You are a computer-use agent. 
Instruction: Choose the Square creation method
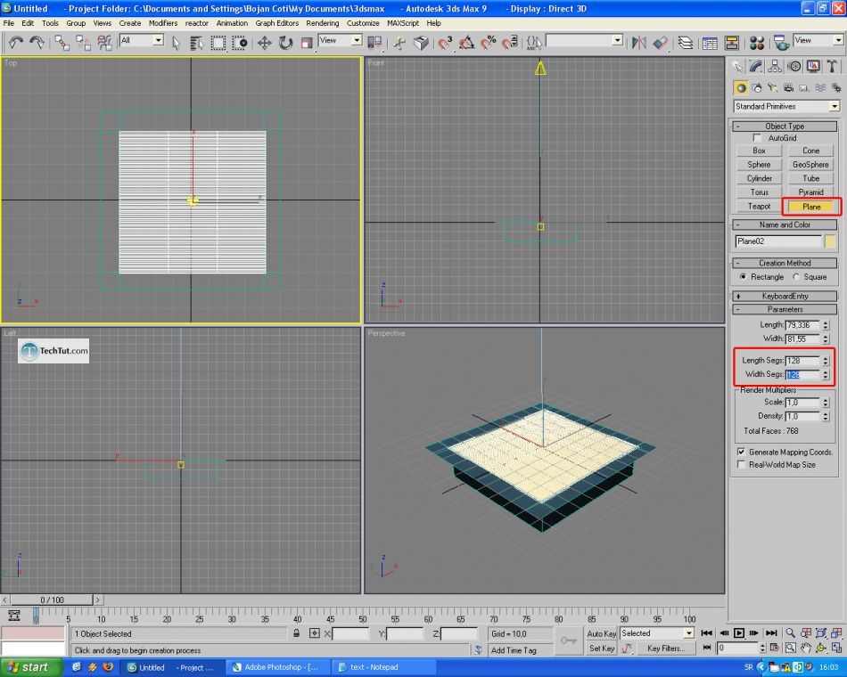(796, 277)
